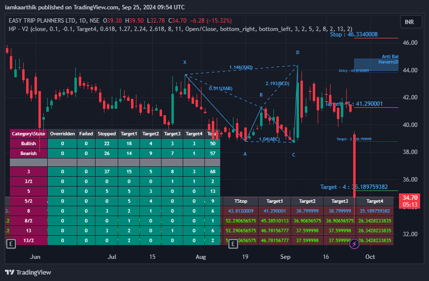Click the purple lightning bolt event icon

click(x=354, y=244)
